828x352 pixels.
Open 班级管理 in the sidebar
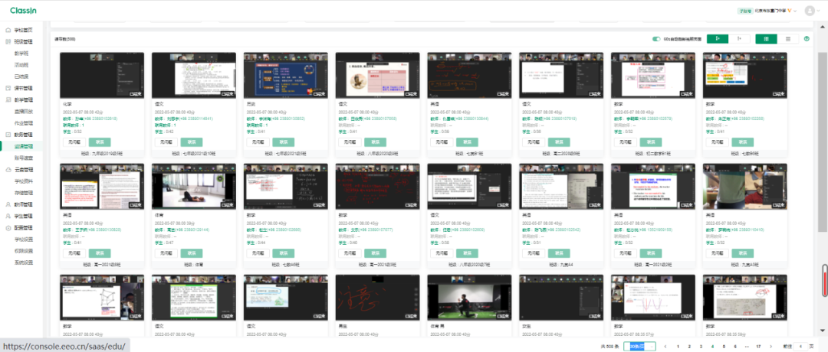(x=23, y=41)
